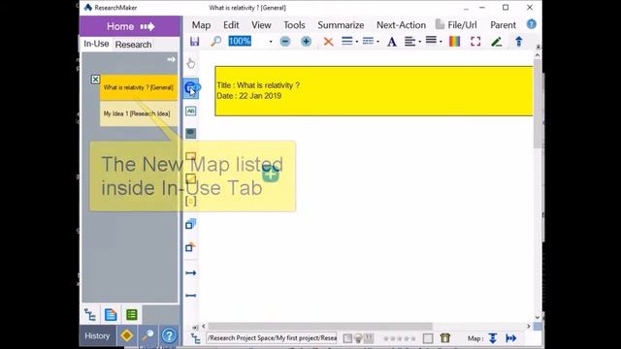Click the blue up arrow icon
The image size is (621, 349).
pyautogui.click(x=518, y=41)
